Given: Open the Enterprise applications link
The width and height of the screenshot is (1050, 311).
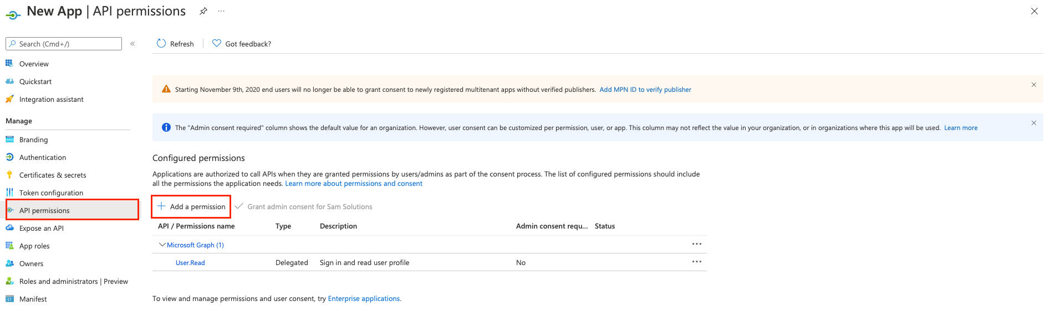Looking at the screenshot, I should tap(364, 298).
